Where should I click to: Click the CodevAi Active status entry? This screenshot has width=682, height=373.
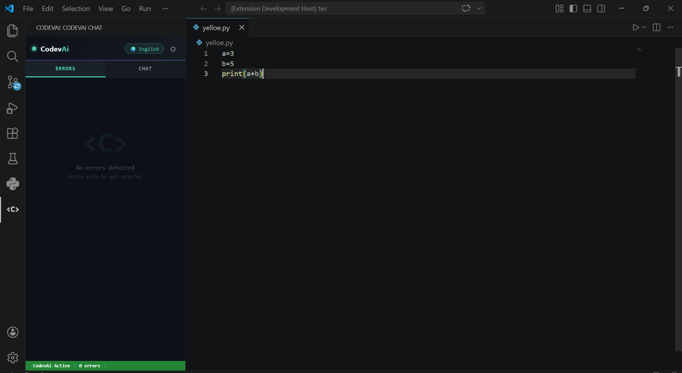51,366
